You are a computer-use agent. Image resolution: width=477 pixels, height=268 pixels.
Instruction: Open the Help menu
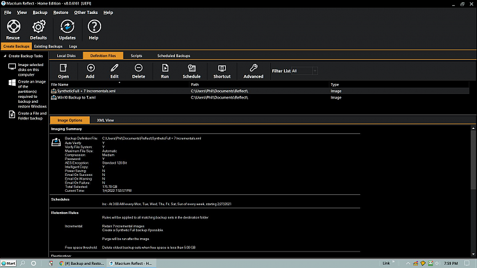[108, 13]
